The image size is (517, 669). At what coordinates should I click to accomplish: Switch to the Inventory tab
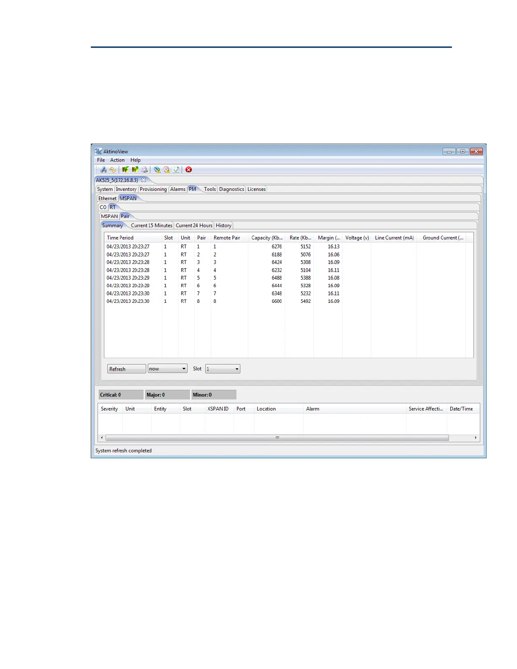[x=126, y=189]
